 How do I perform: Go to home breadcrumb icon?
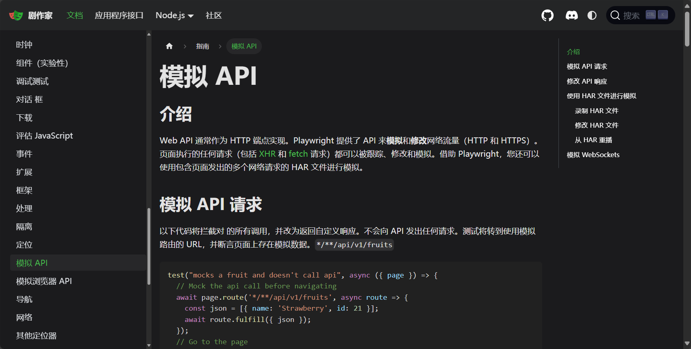169,46
